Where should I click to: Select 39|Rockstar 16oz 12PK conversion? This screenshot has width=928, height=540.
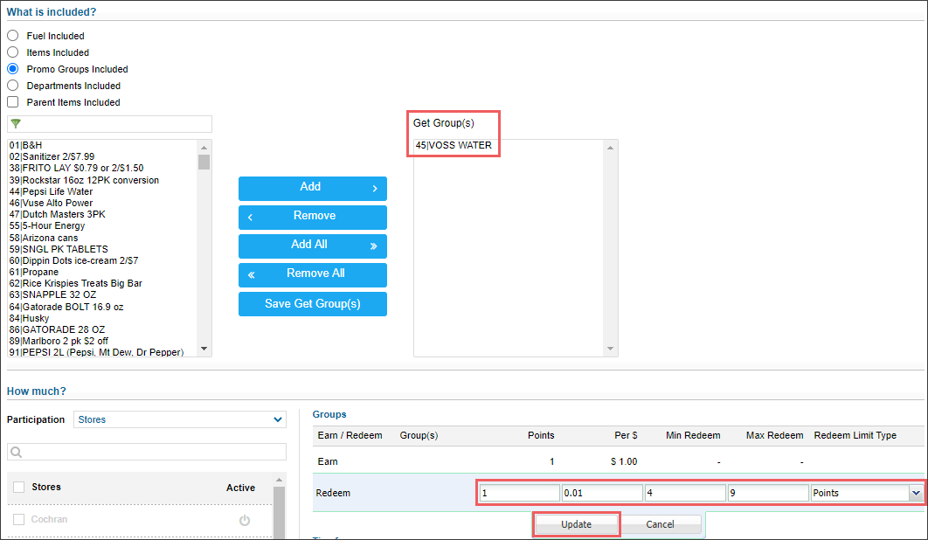click(84, 180)
